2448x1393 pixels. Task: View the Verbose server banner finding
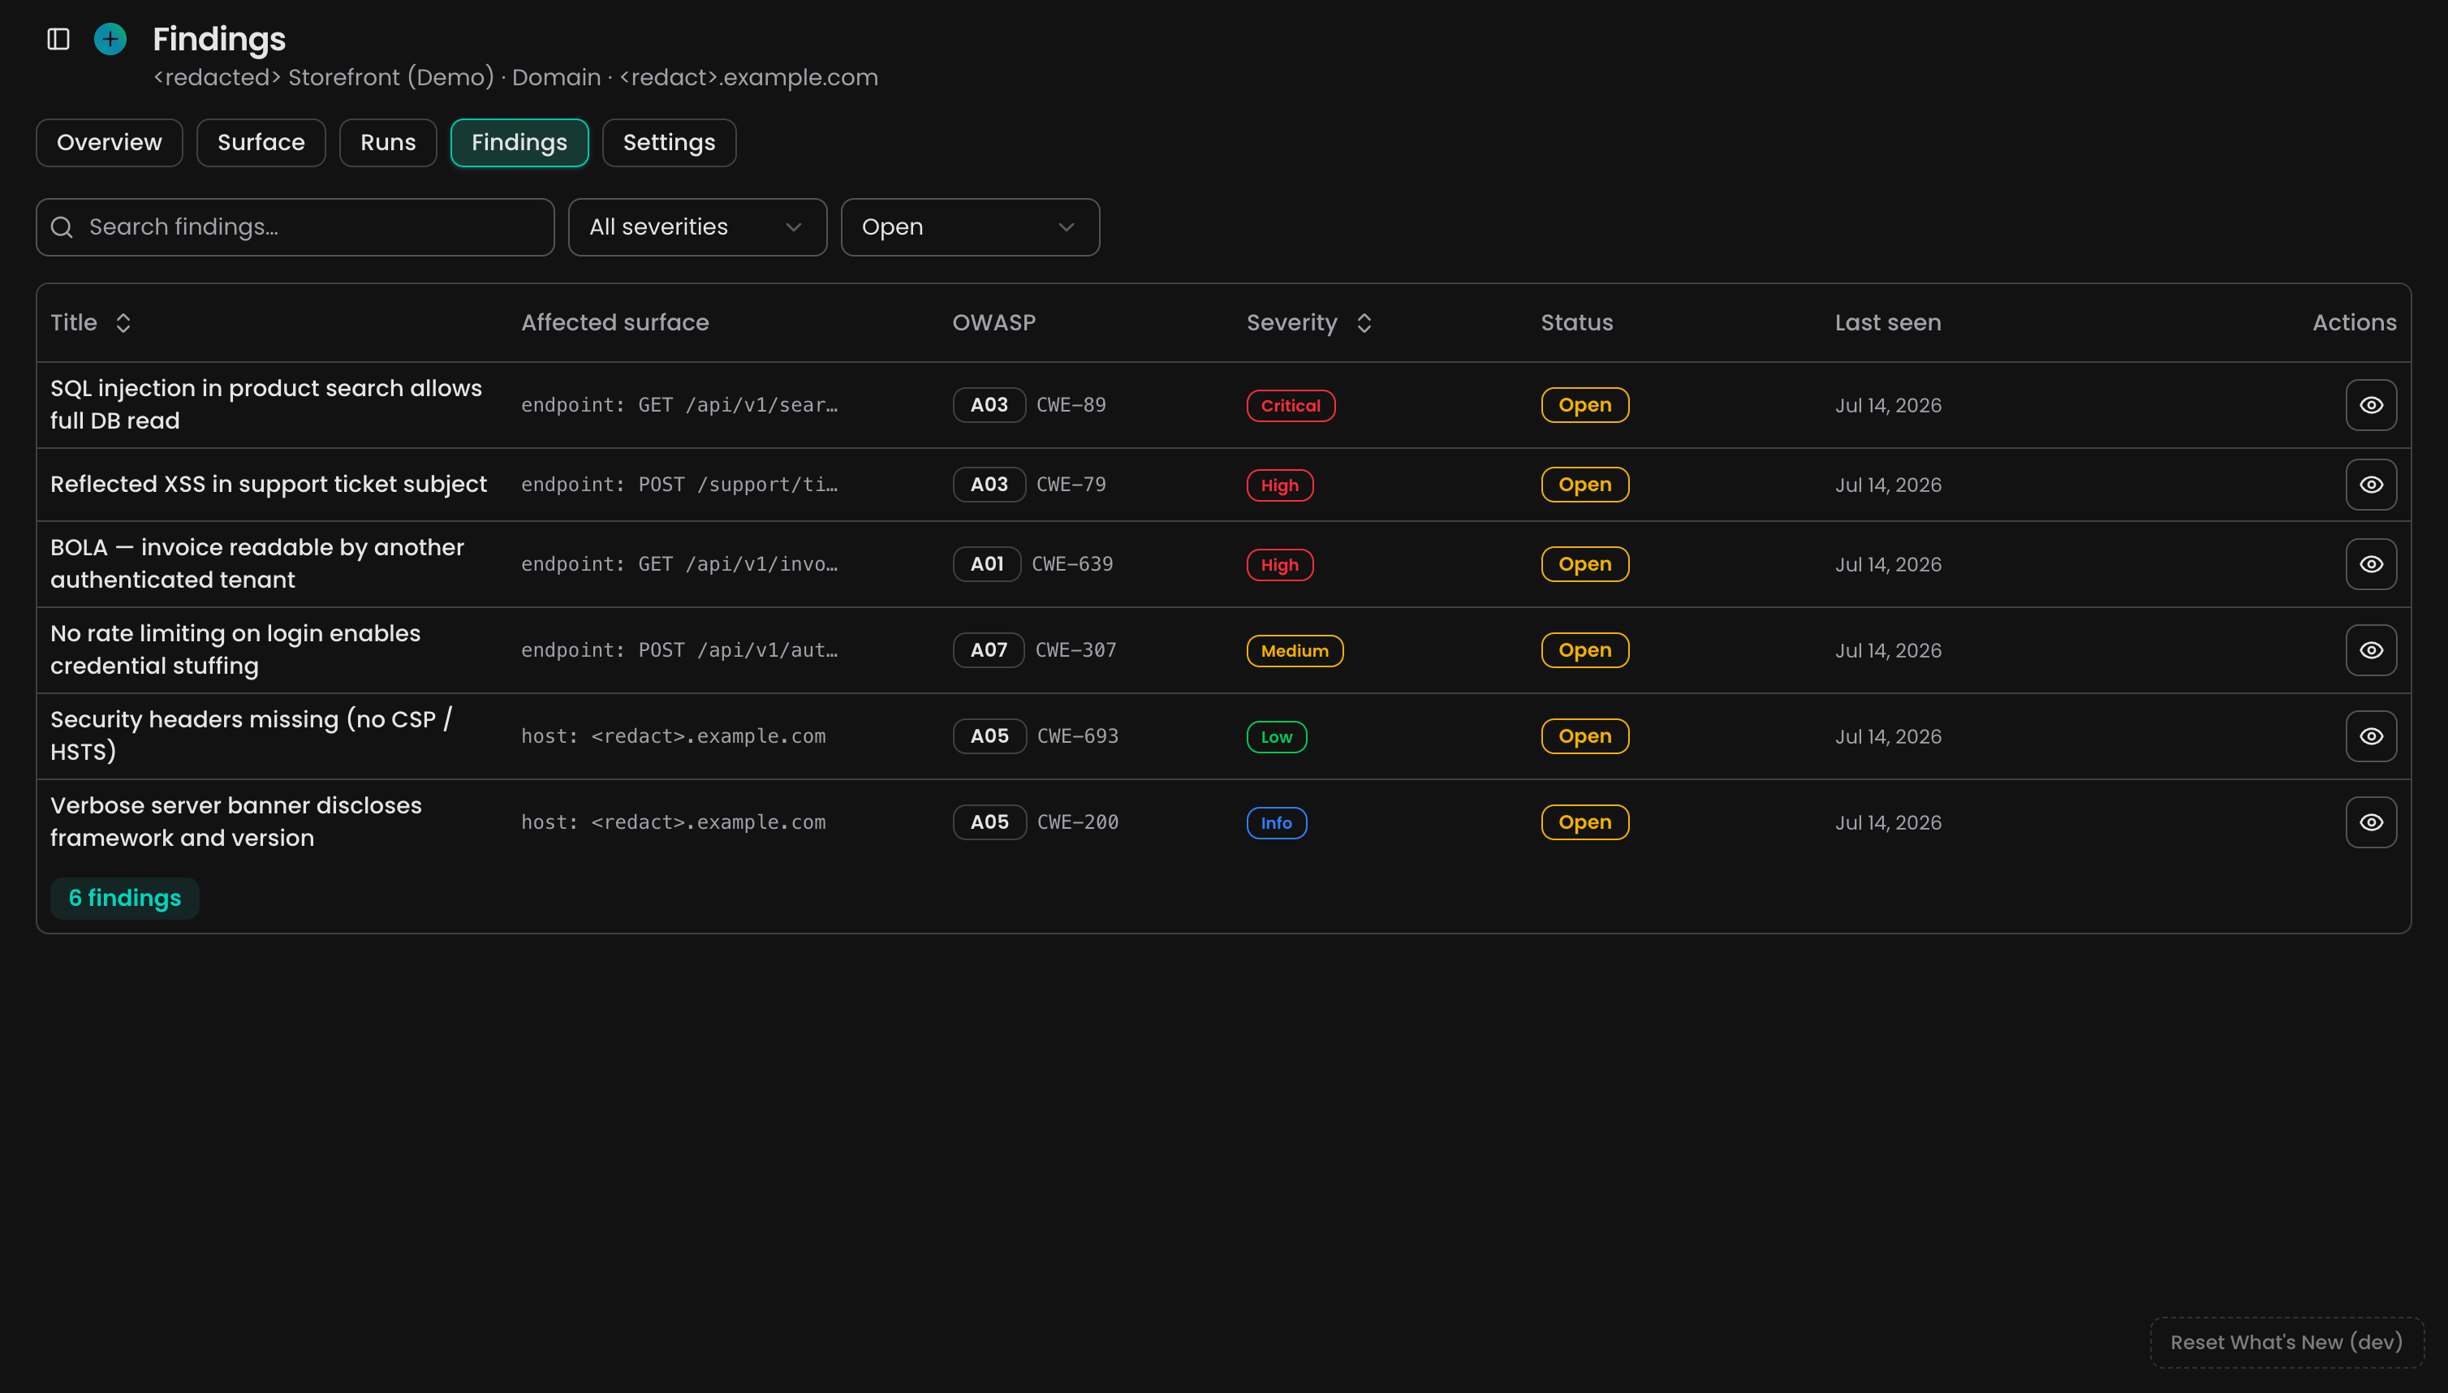[x=2371, y=822]
